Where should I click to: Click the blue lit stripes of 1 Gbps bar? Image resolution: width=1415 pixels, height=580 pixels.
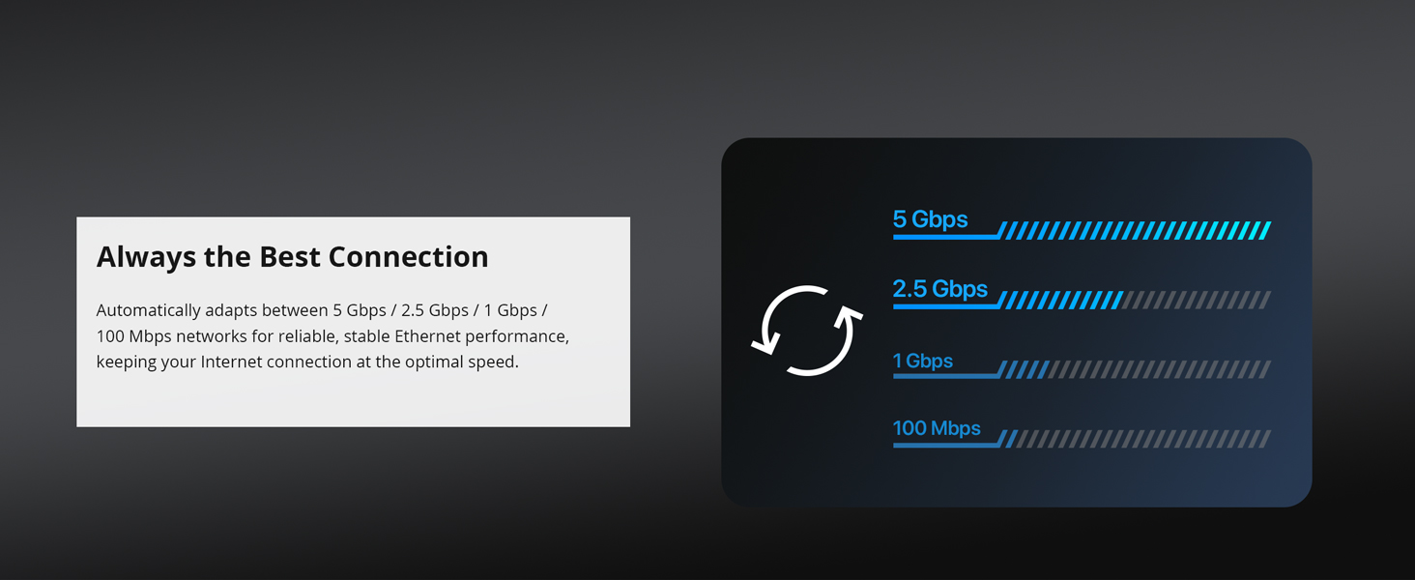coord(1025,369)
